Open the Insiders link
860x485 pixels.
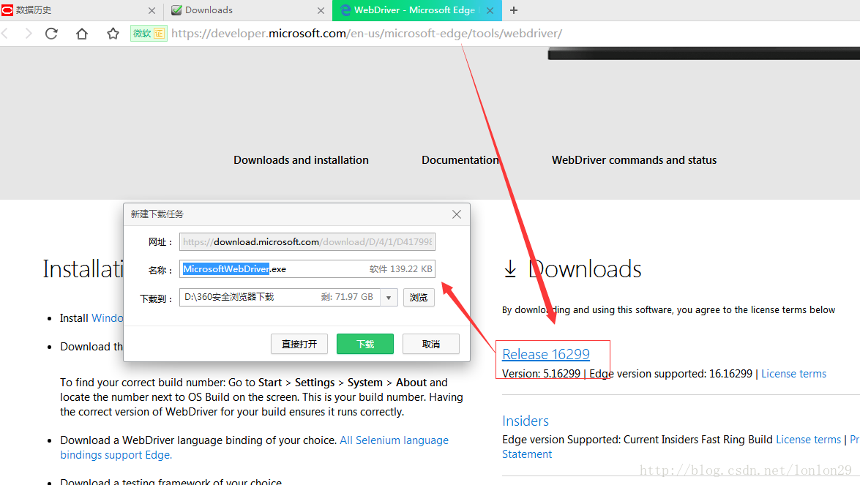pyautogui.click(x=526, y=421)
